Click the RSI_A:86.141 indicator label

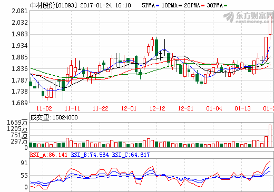pos(48,155)
